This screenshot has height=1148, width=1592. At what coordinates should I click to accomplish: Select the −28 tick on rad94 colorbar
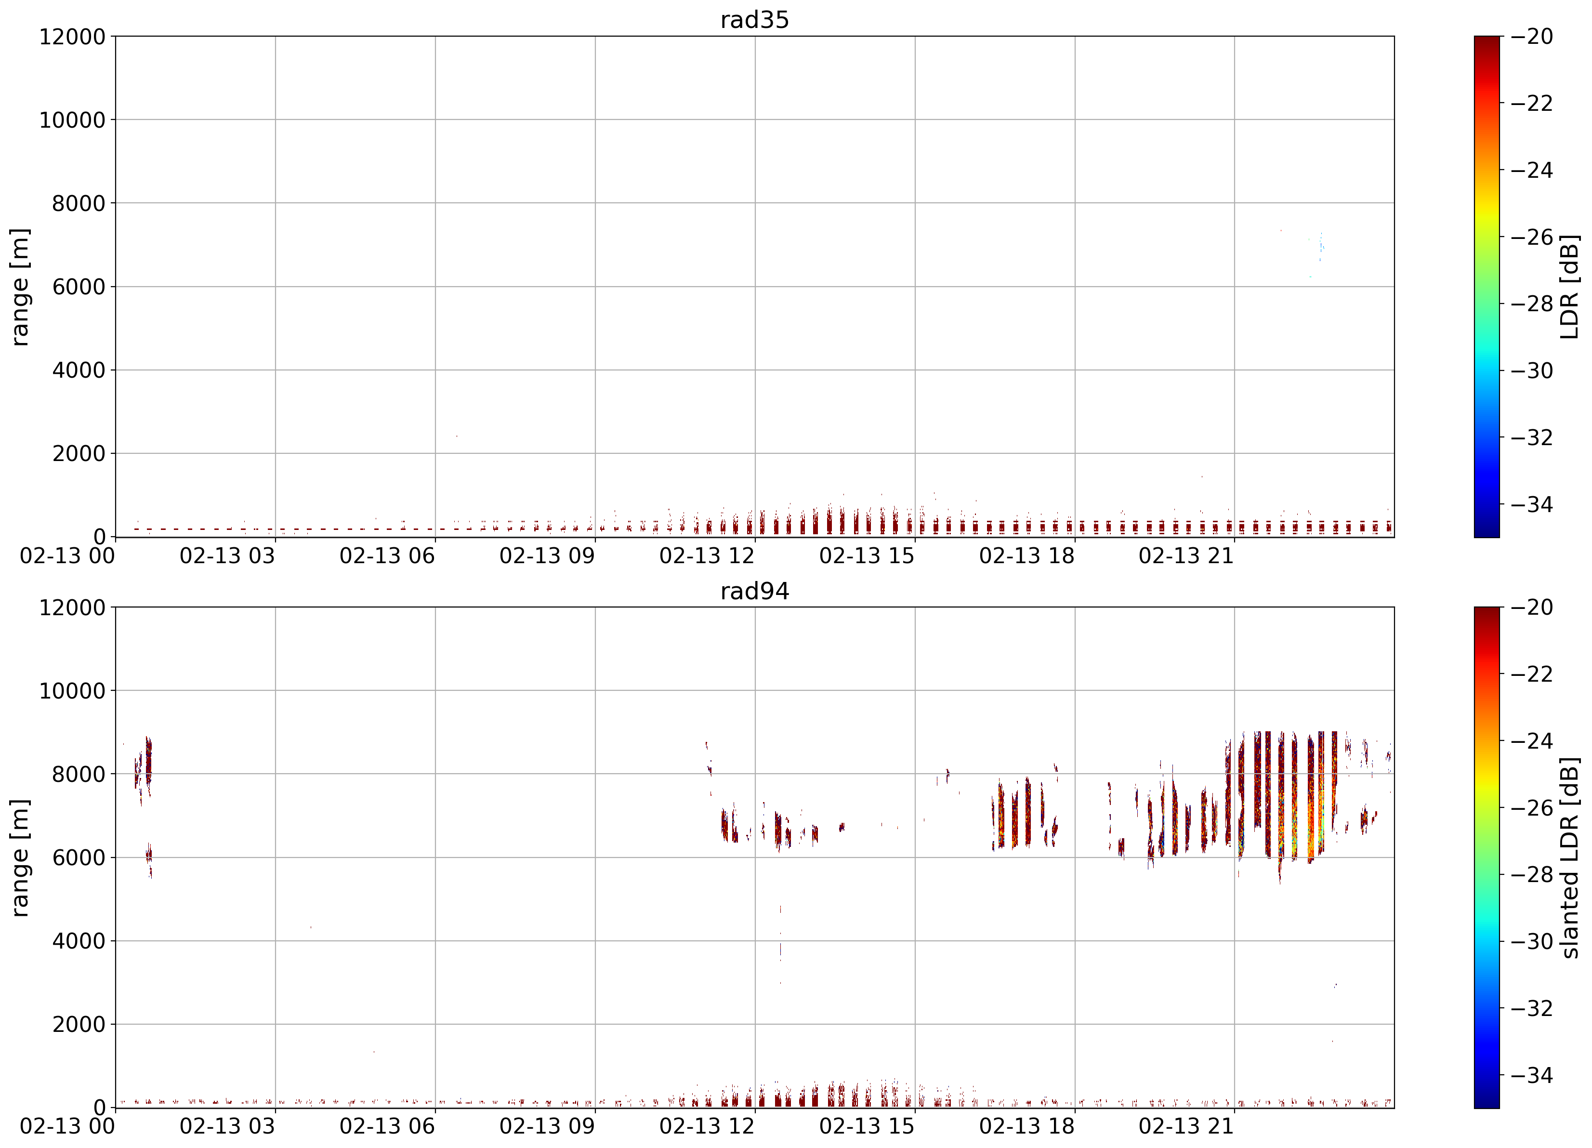(x=1532, y=875)
